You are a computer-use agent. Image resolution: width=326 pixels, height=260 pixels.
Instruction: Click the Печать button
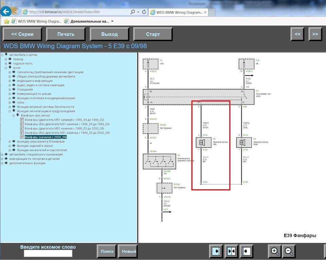pos(66,34)
